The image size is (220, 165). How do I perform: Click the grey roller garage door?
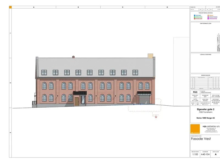pos(144,99)
